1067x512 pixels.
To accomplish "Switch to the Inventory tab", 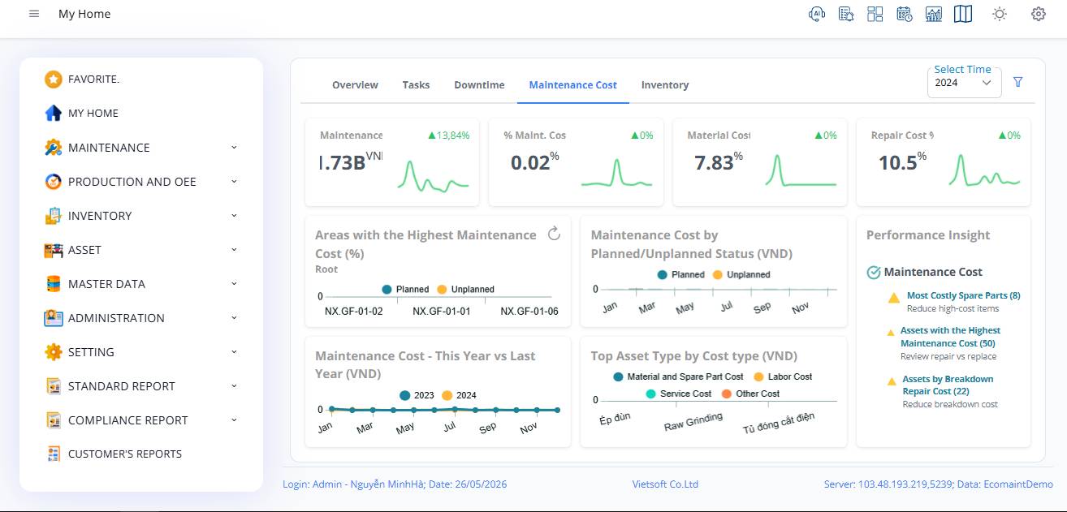I will pyautogui.click(x=665, y=85).
